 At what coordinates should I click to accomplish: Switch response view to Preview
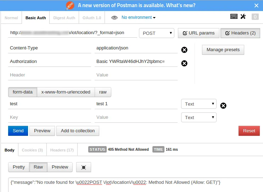(60, 167)
